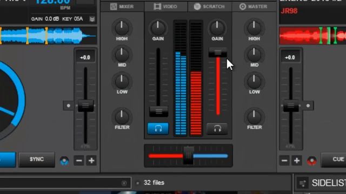Toggle right deck headphone cue button
346x194 pixels.
pyautogui.click(x=217, y=128)
